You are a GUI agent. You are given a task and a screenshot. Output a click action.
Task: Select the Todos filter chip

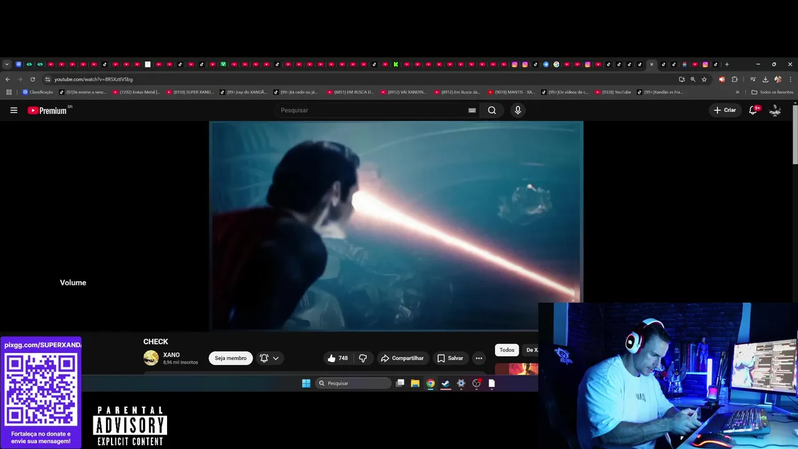[507, 350]
